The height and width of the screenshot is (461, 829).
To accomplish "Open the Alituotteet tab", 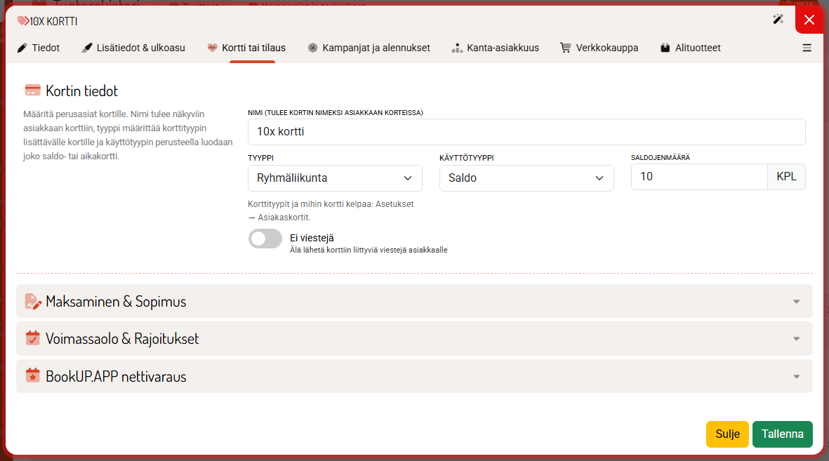I will [691, 48].
